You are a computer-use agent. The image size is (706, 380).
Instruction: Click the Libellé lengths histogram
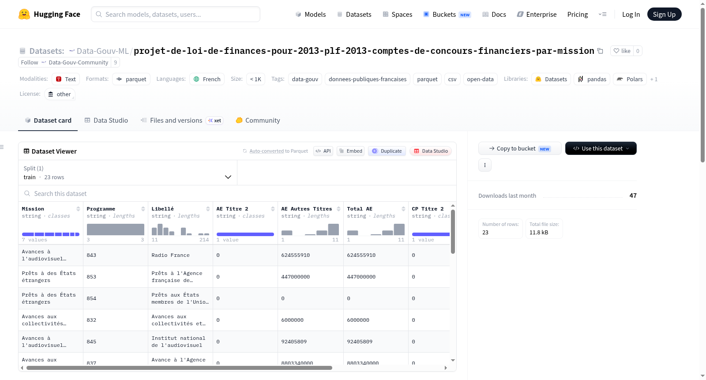pyautogui.click(x=180, y=230)
